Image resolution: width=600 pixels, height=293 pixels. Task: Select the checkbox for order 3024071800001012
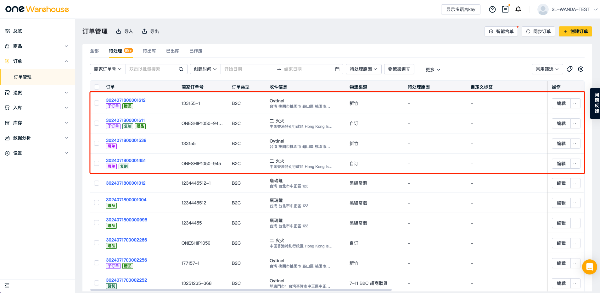[x=97, y=183]
